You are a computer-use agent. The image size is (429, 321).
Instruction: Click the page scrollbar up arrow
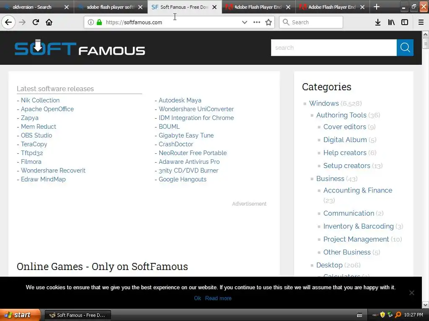point(426,34)
